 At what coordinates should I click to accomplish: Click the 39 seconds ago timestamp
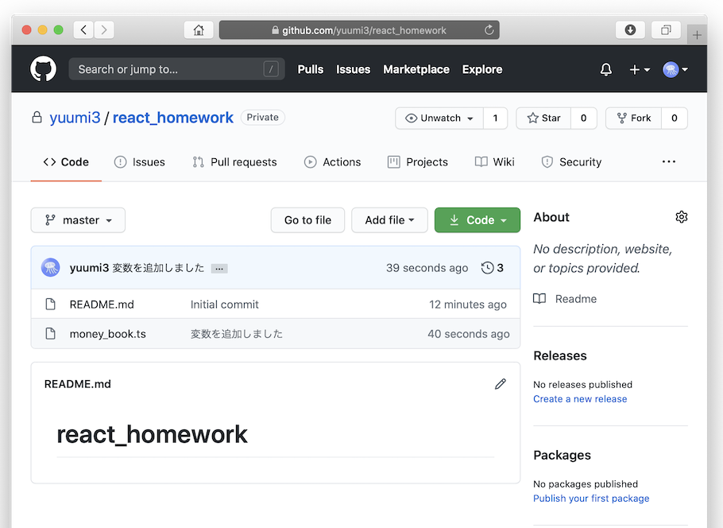(427, 268)
